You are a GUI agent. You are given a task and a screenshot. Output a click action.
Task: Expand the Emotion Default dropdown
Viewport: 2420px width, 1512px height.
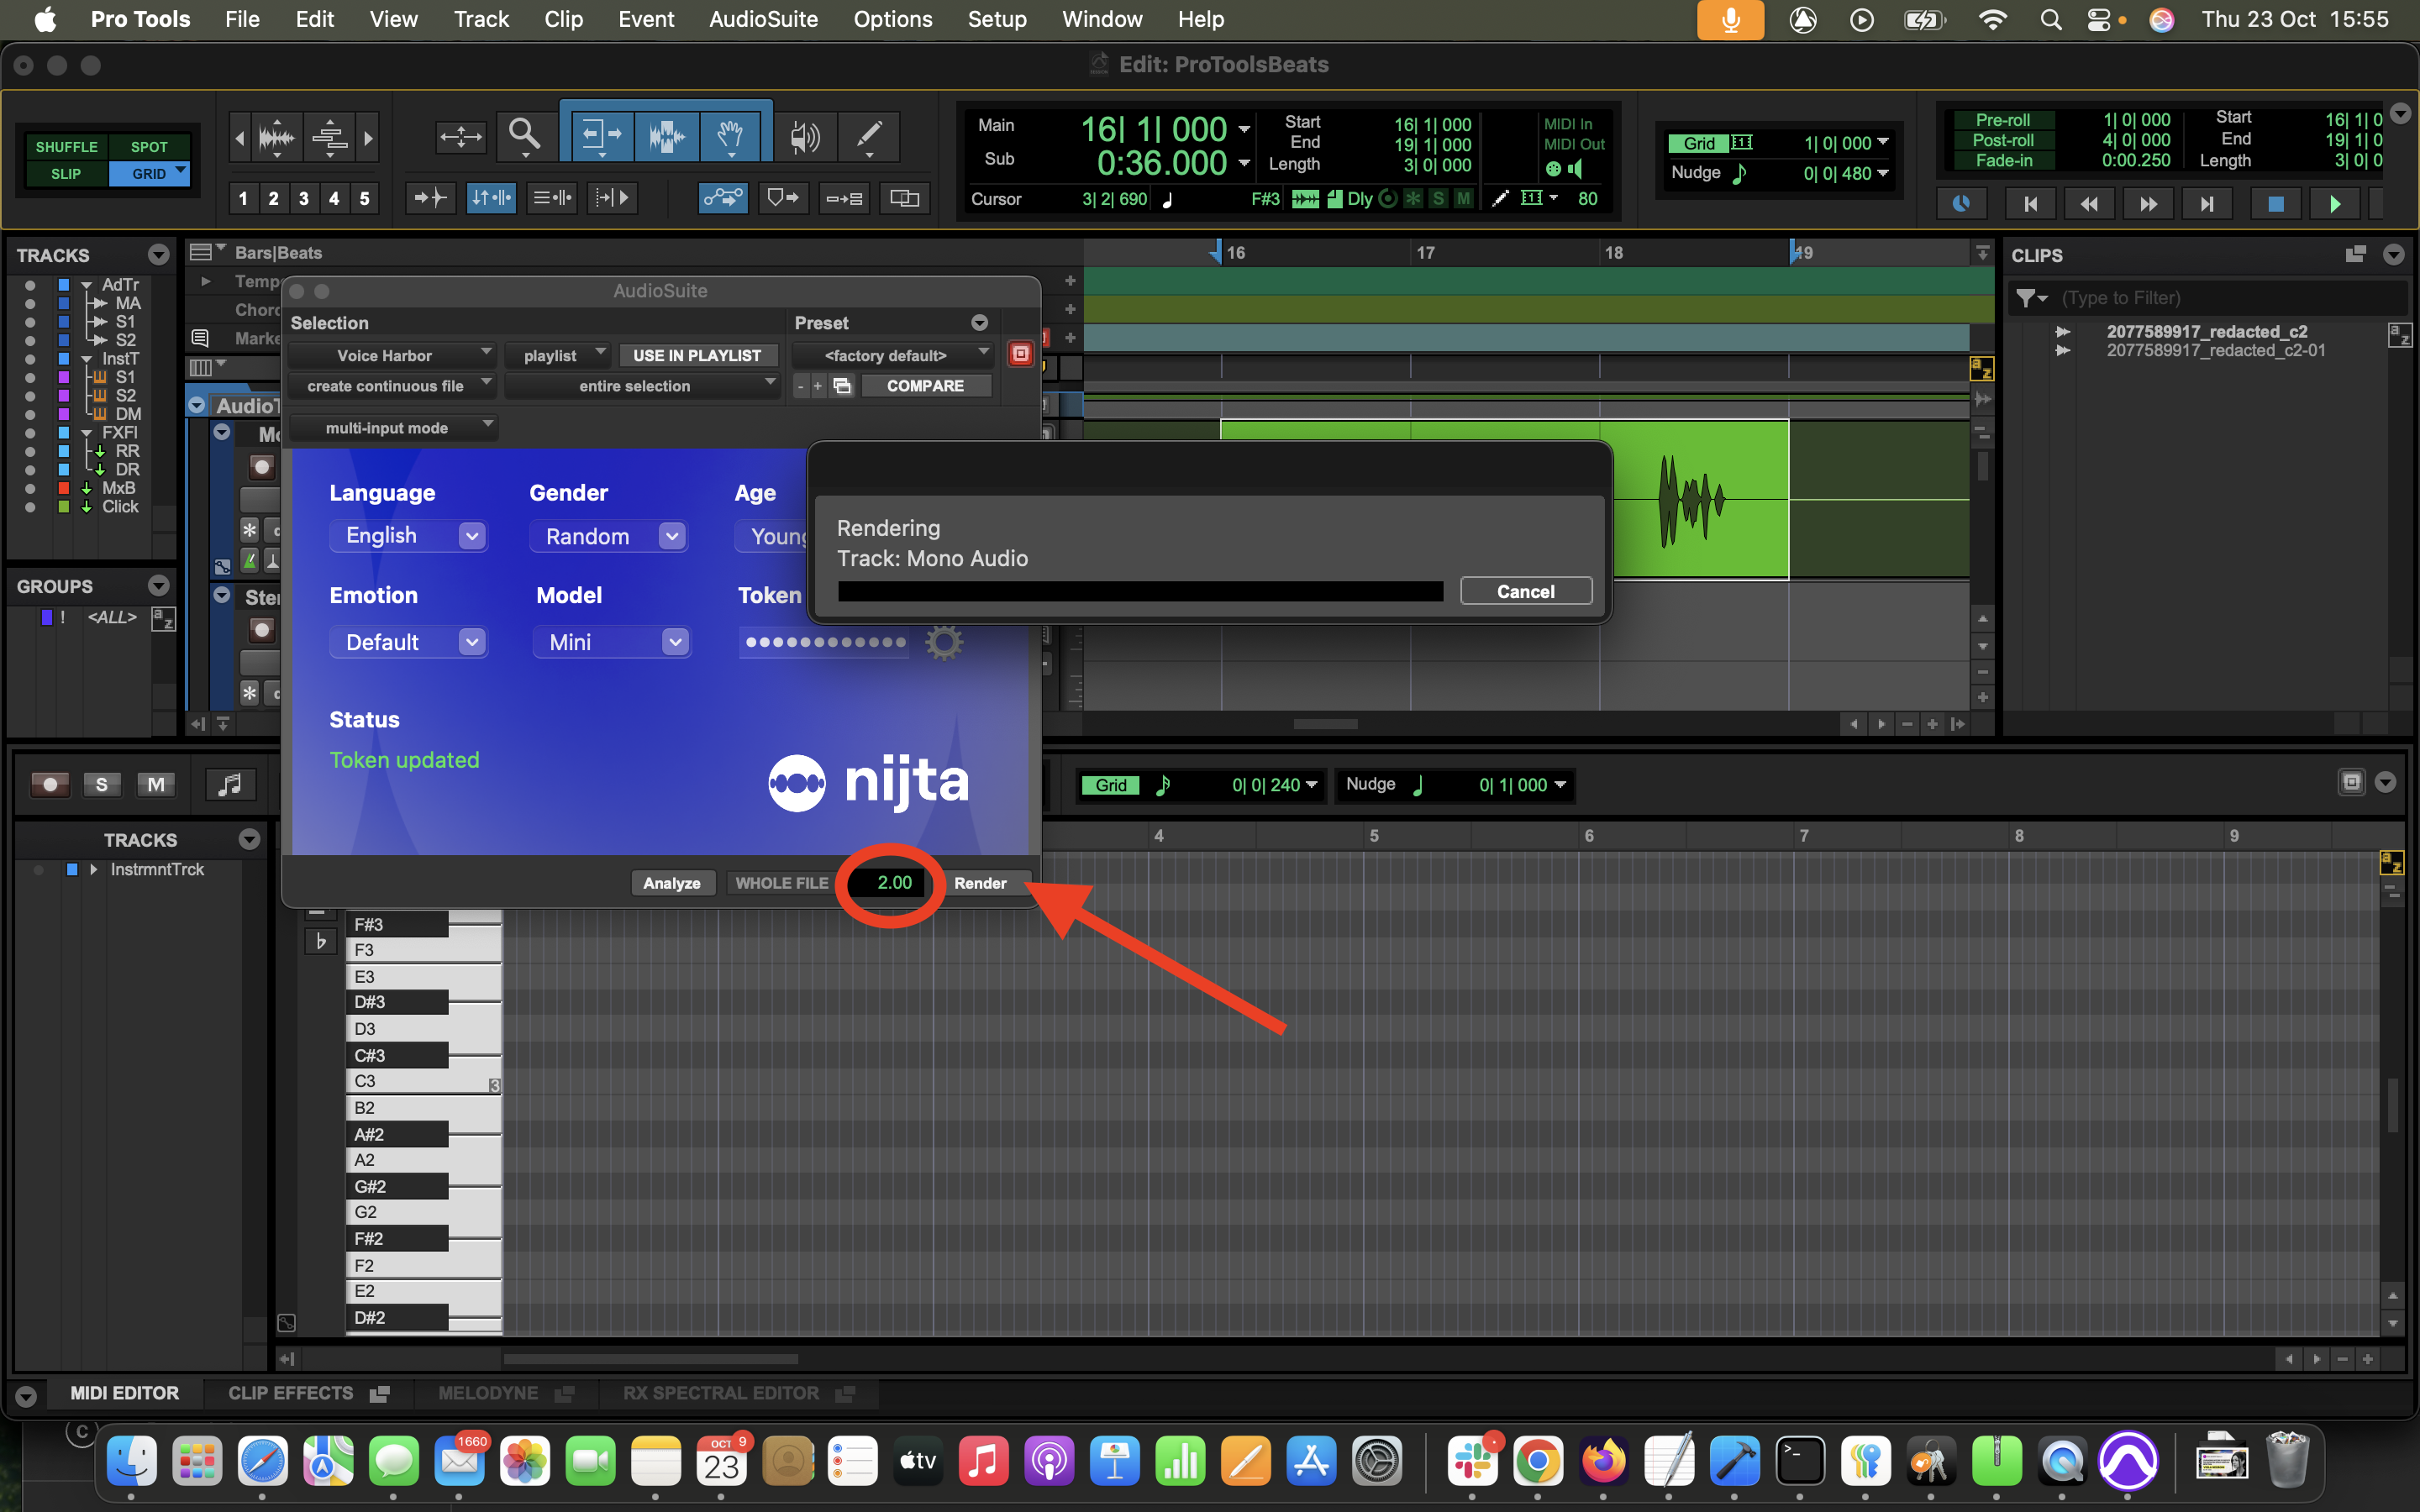point(408,642)
